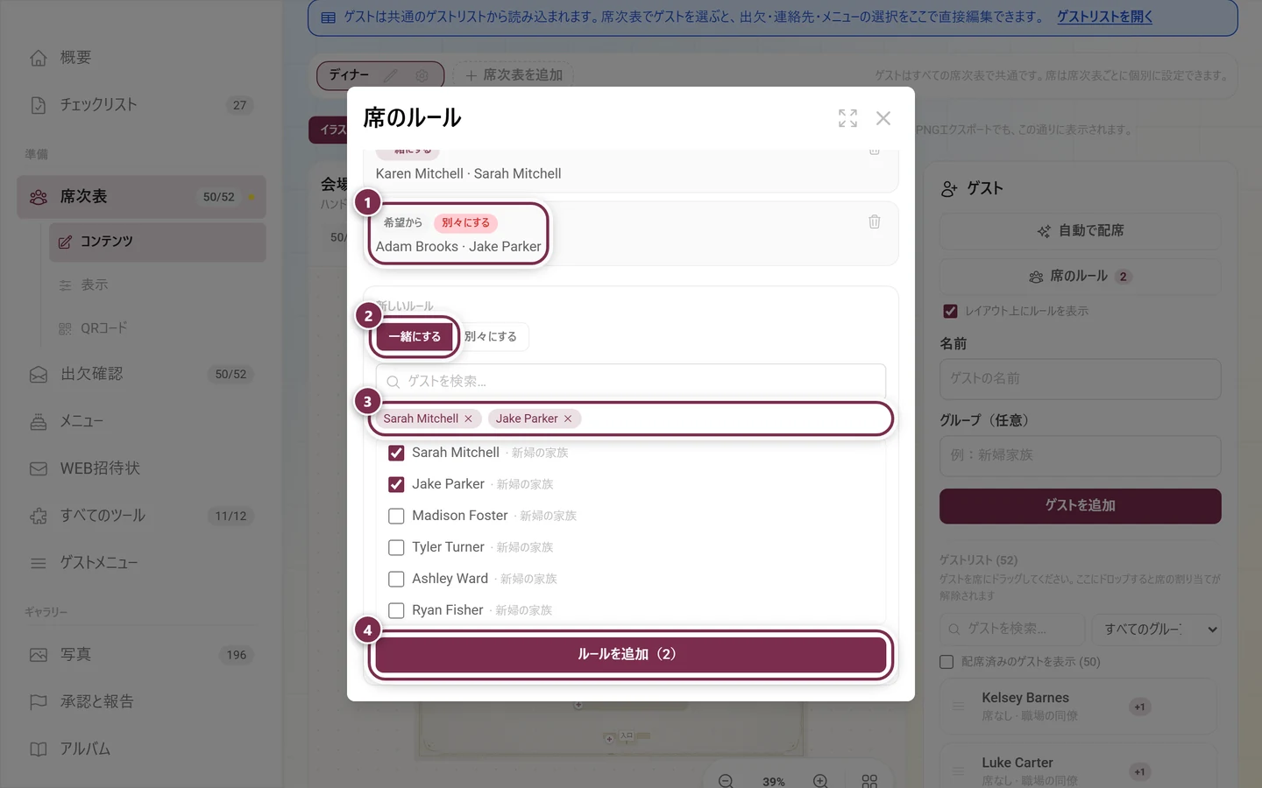The width and height of the screenshot is (1262, 788).
Task: Select the QRコード sub-item
Action: click(158, 328)
